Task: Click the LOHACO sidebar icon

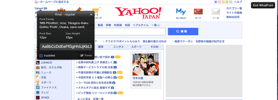Action: (x=38, y=62)
